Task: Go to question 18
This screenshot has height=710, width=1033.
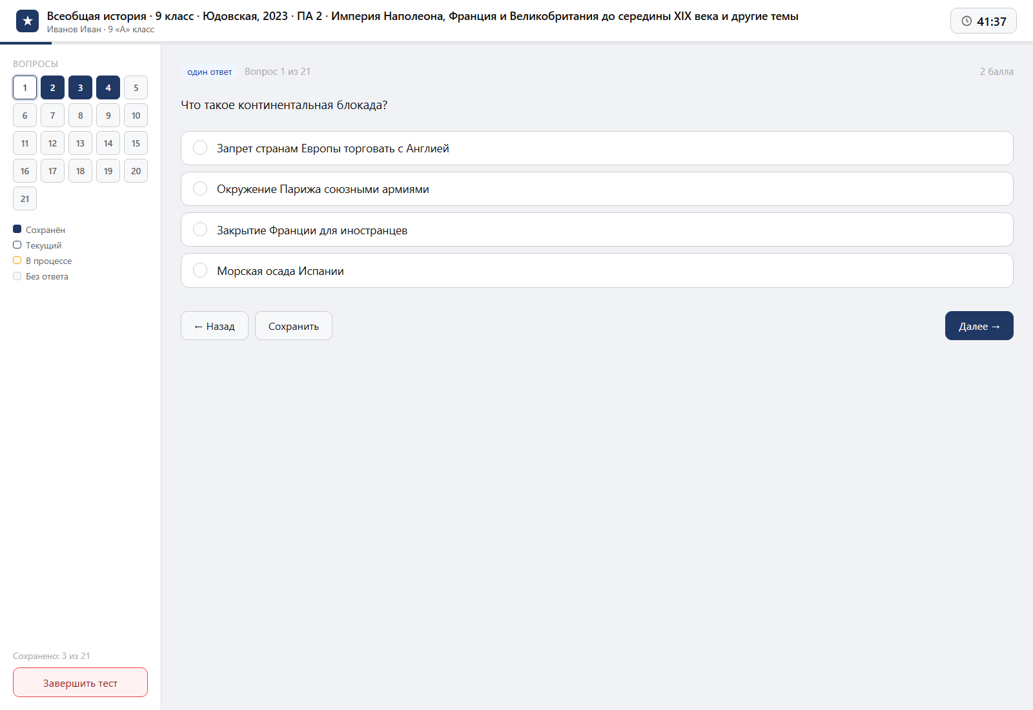Action: pyautogui.click(x=80, y=171)
